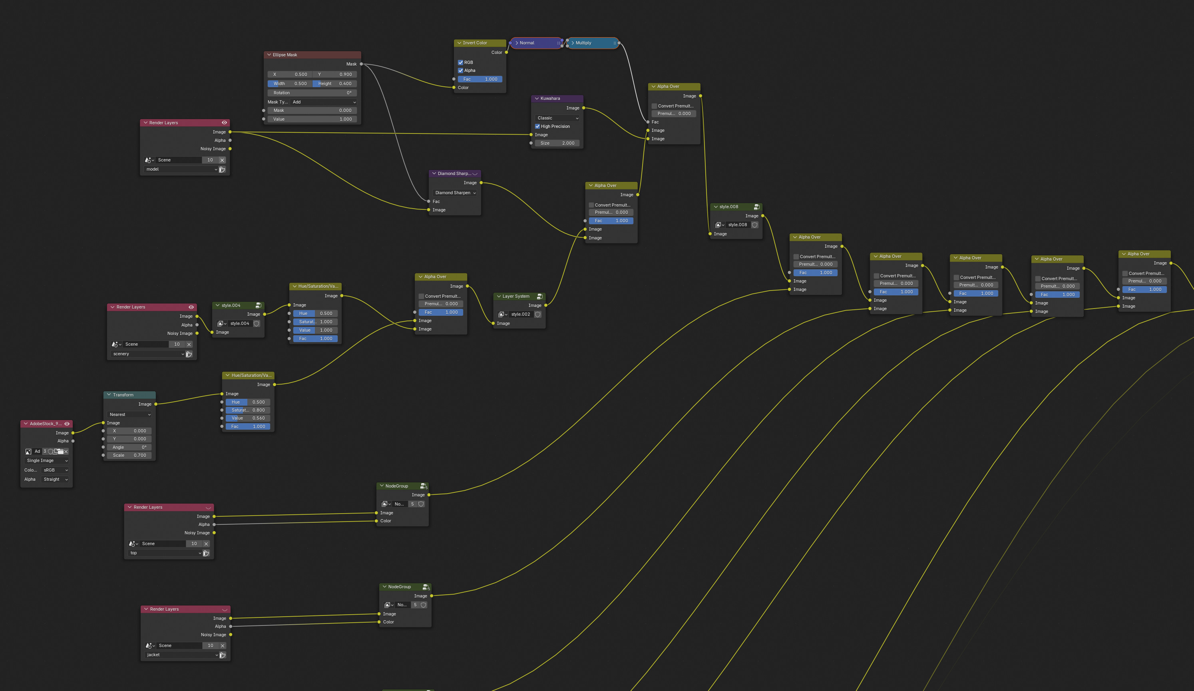
Task: Open node tree browse icon in style.008 node
Action: pos(720,225)
